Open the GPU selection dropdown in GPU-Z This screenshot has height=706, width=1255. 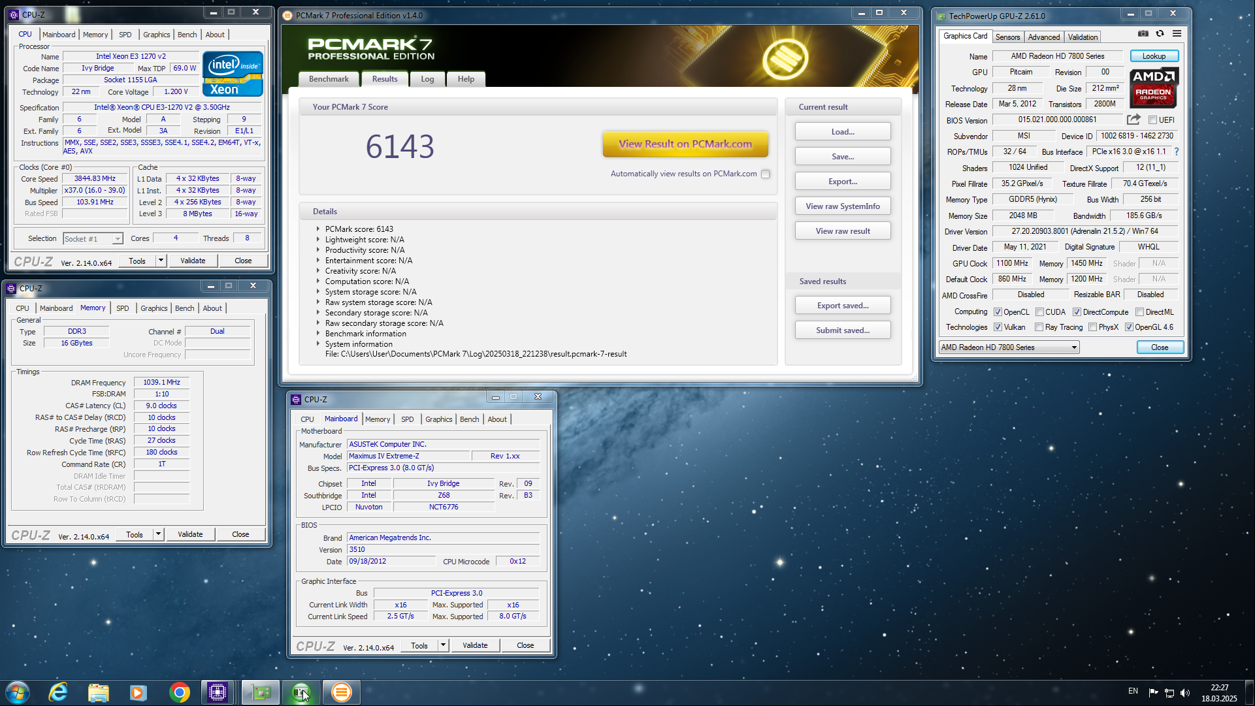pos(1009,347)
